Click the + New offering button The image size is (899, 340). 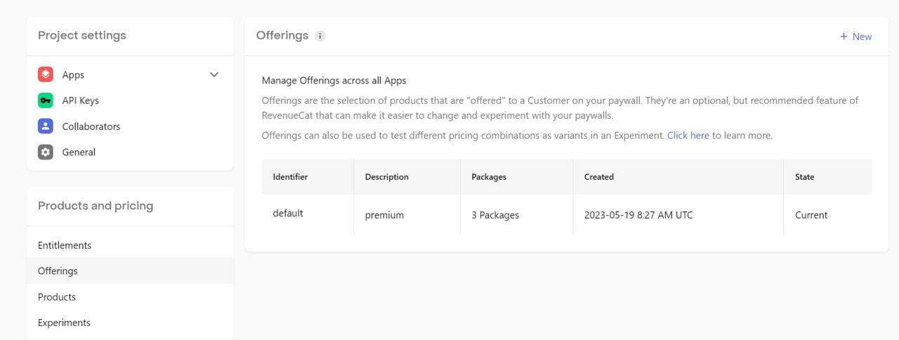pyautogui.click(x=855, y=37)
